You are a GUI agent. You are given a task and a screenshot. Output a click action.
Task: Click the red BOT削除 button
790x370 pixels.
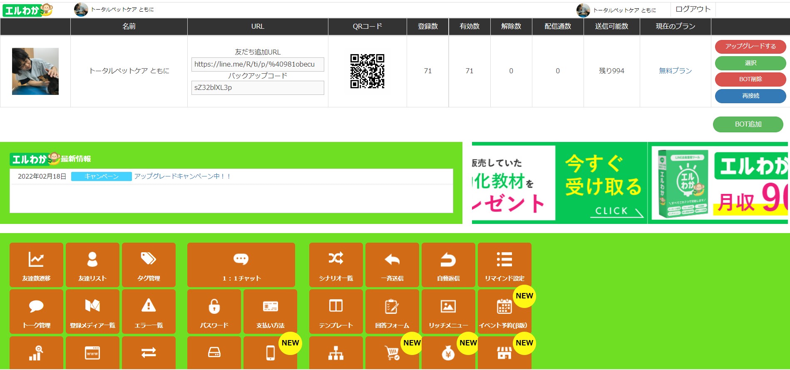click(750, 79)
